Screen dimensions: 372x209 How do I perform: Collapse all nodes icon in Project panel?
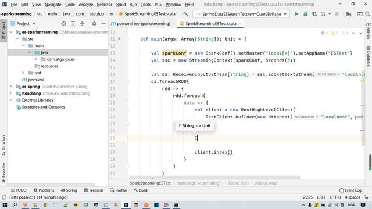[x=82, y=24]
